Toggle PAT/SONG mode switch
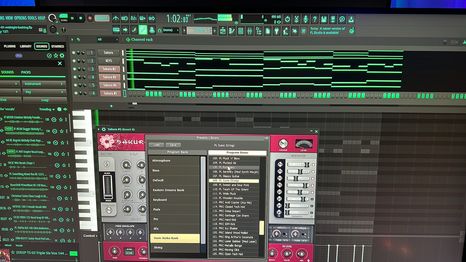 64,18
